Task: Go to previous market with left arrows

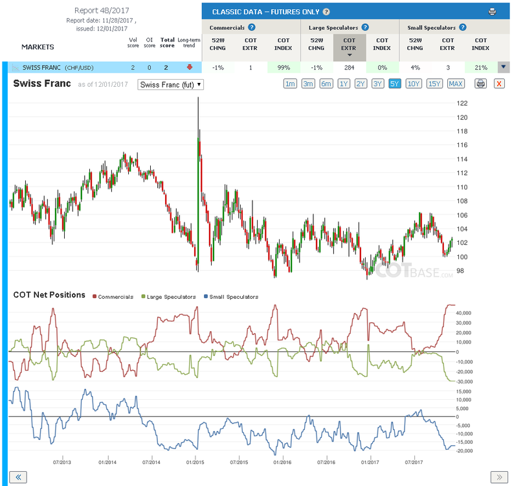Action: click(18, 477)
